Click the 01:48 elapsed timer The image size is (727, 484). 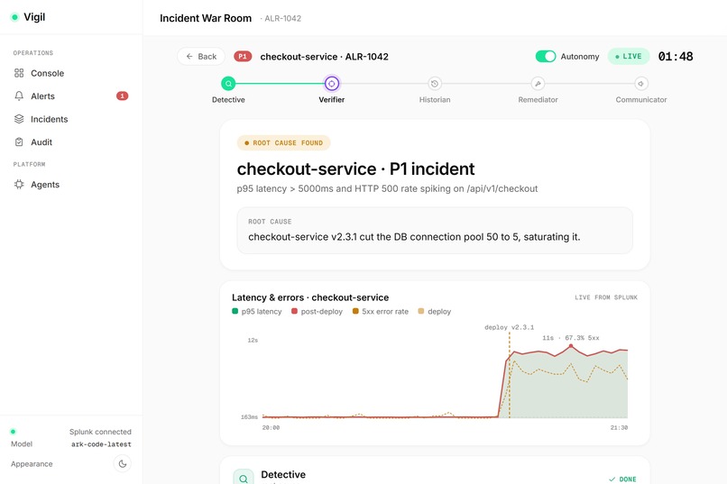point(676,57)
